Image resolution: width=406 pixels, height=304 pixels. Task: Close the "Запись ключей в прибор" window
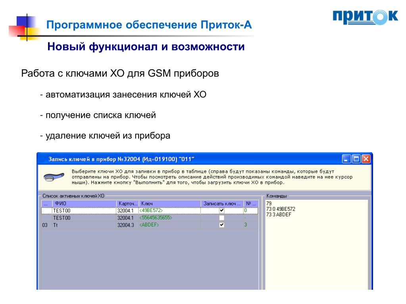point(366,159)
